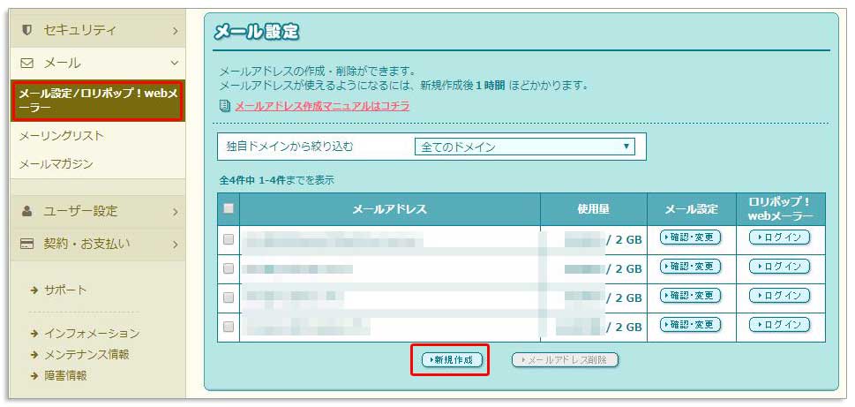Check the third mail address row checkbox
The width and height of the screenshot is (855, 407).
(x=229, y=298)
